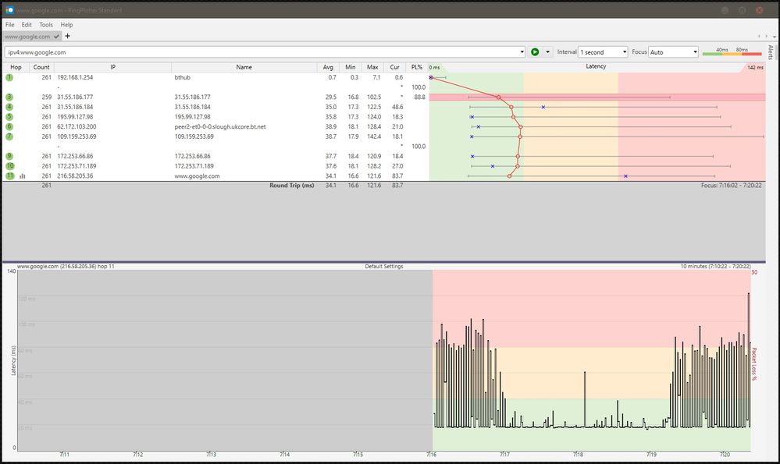Open the target address history dropdown arrow
The height and width of the screenshot is (464, 780).
[521, 52]
